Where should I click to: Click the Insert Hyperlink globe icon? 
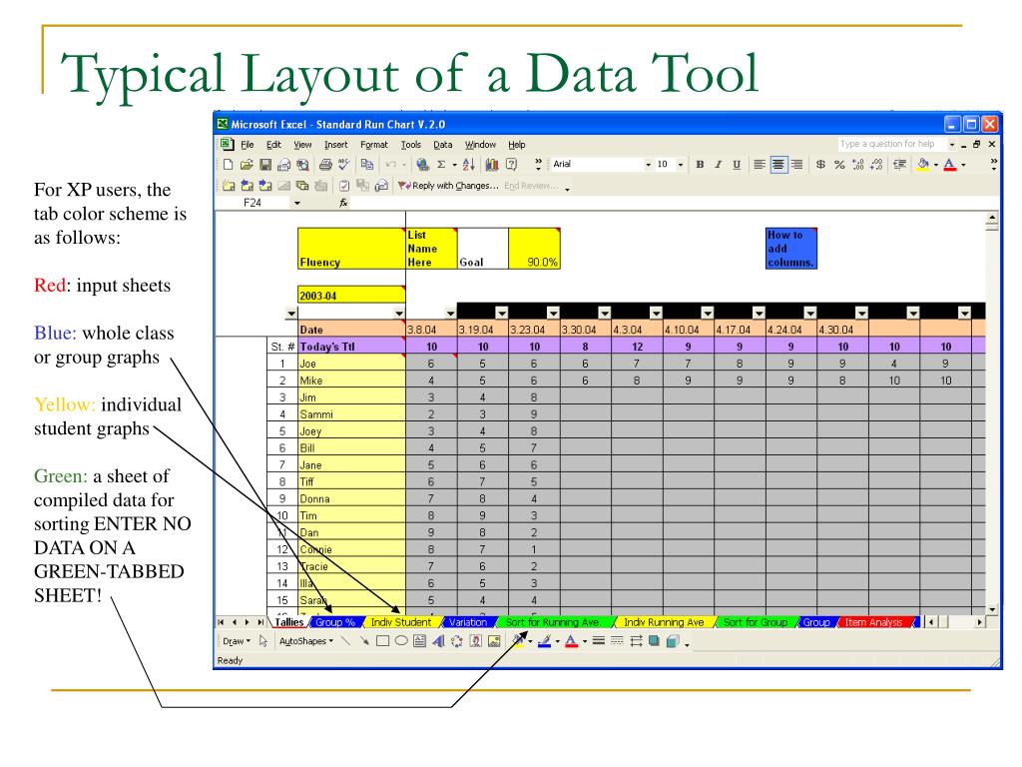422,165
